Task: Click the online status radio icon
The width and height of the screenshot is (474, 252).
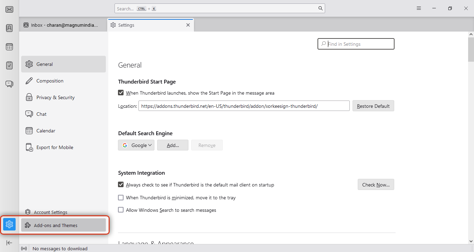Action: pos(24,249)
